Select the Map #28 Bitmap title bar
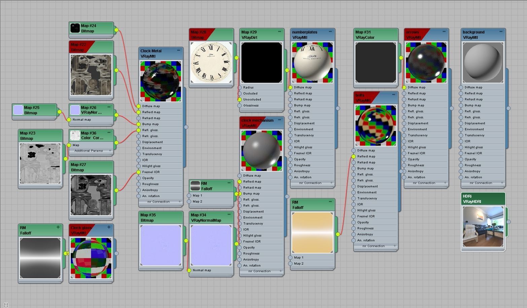Screen dimensions: 527x308 pyautogui.click(x=211, y=35)
